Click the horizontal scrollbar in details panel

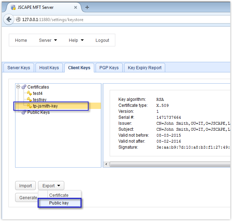click(x=169, y=164)
